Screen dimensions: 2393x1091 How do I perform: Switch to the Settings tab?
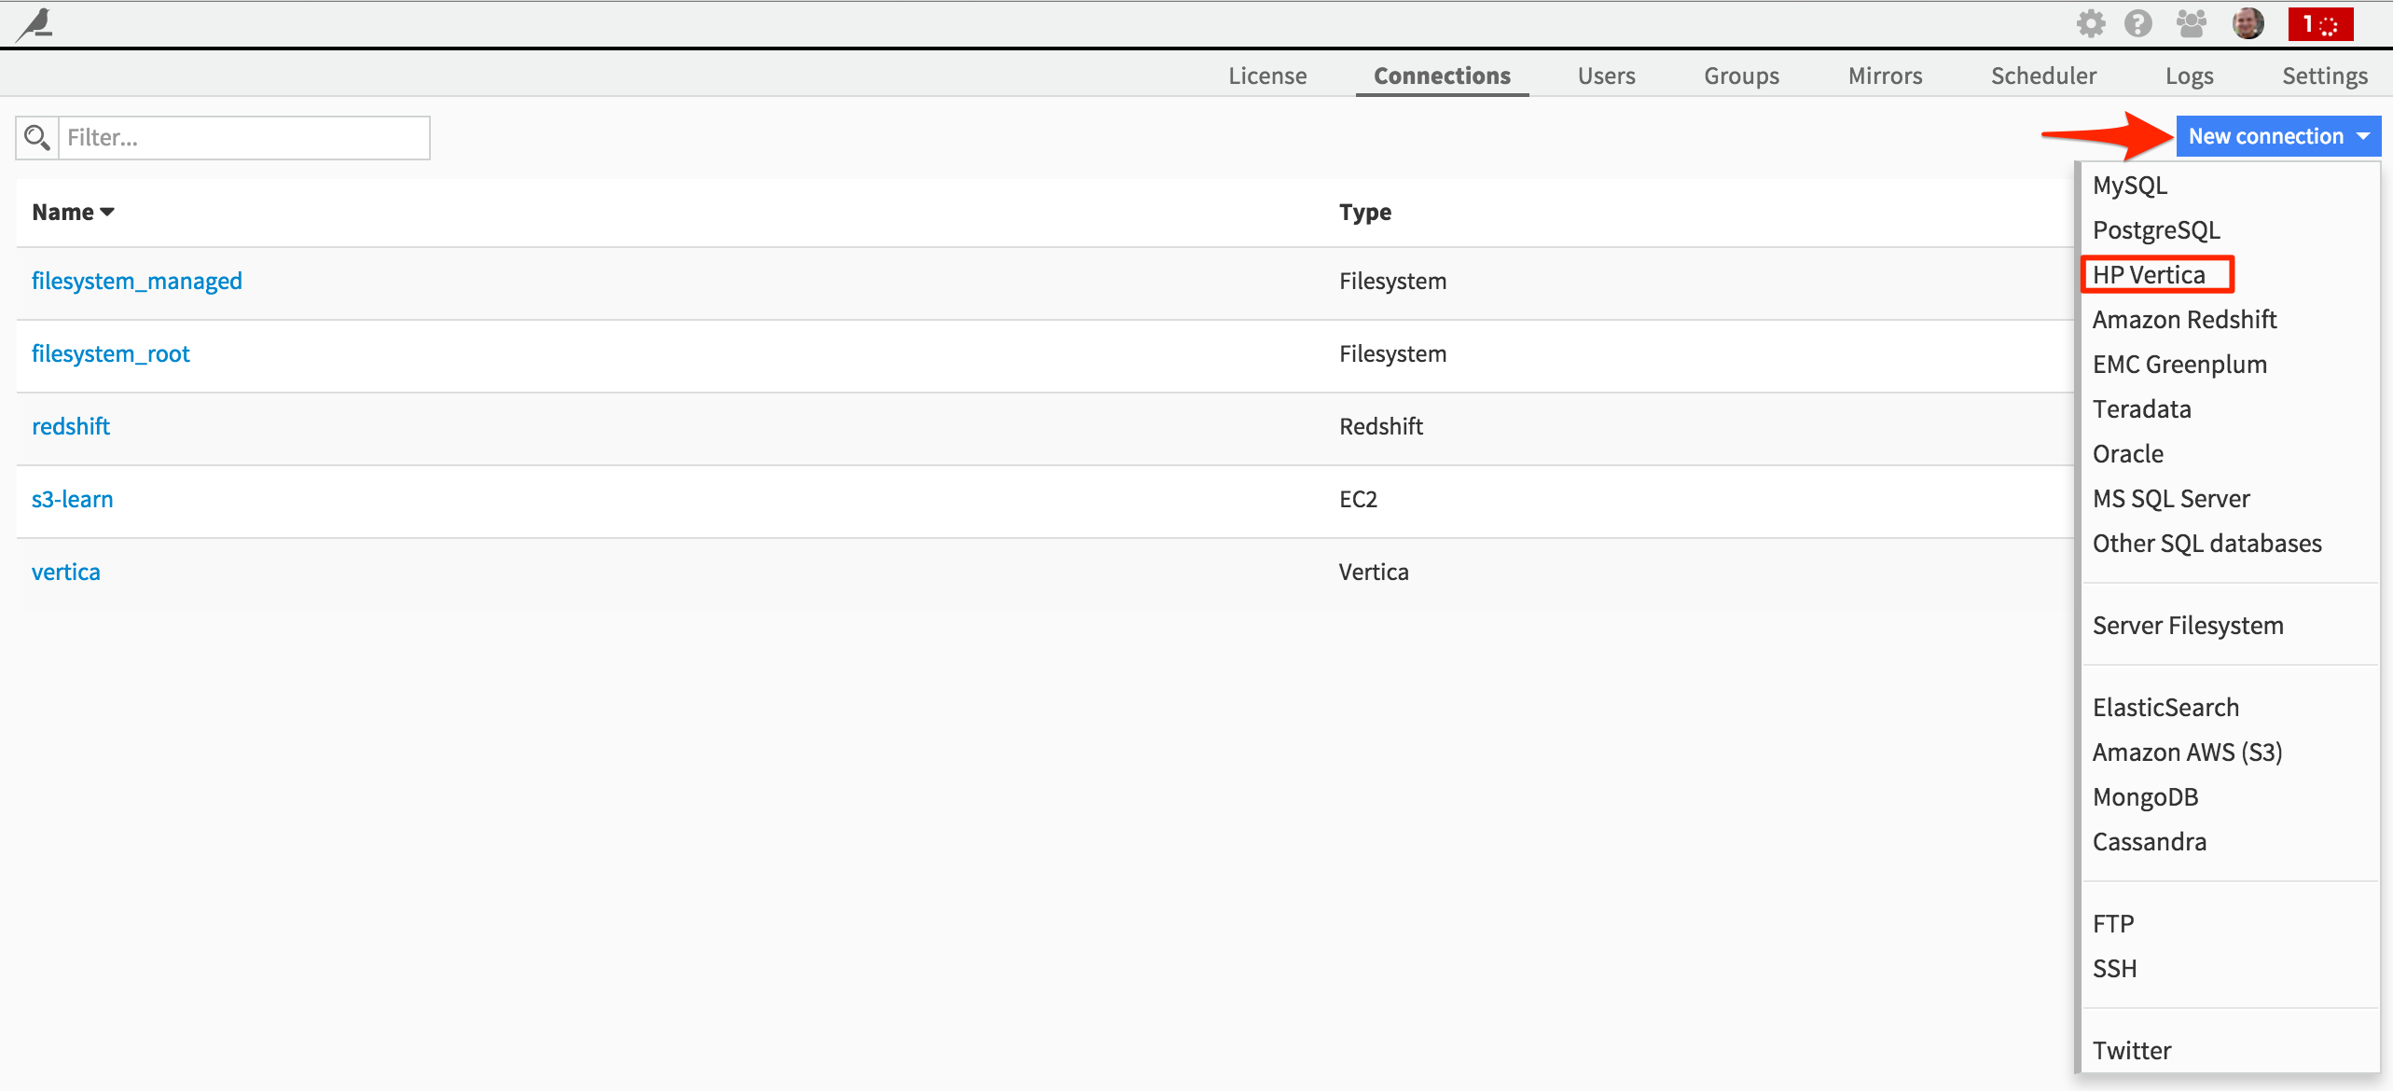point(2325,76)
